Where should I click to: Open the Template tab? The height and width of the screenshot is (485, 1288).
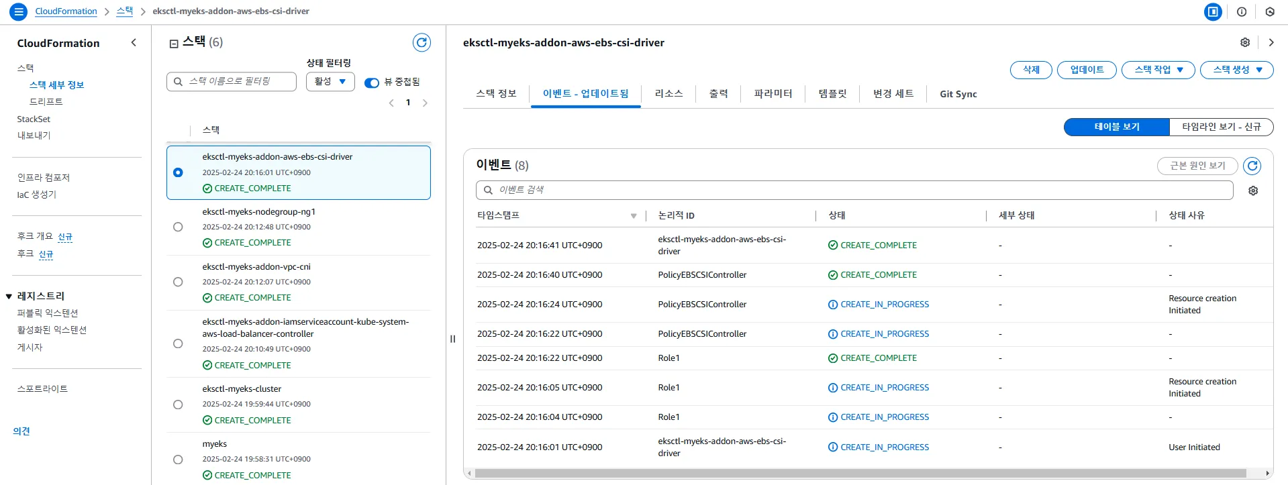point(832,94)
